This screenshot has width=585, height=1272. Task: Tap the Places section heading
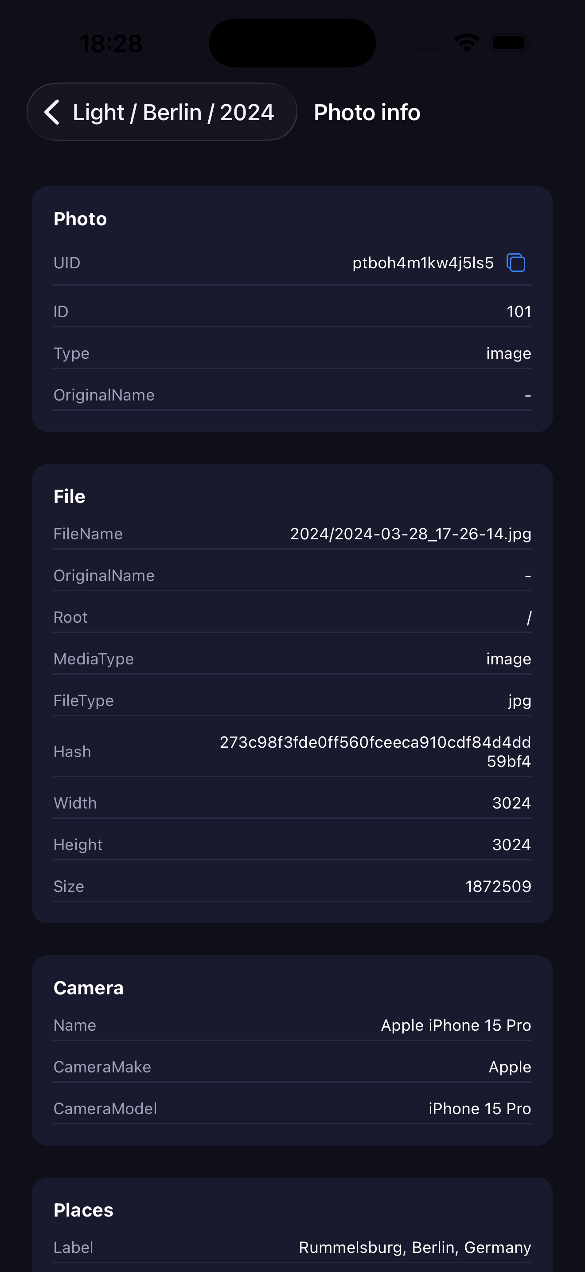(83, 1210)
